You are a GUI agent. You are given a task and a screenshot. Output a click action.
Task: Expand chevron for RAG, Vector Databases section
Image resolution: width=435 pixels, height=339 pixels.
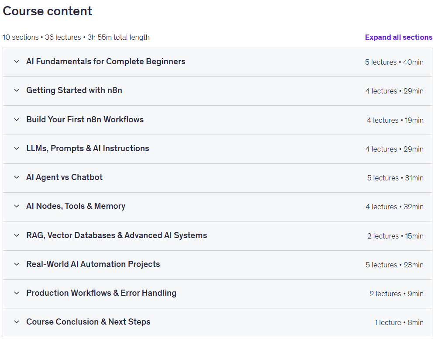17,235
